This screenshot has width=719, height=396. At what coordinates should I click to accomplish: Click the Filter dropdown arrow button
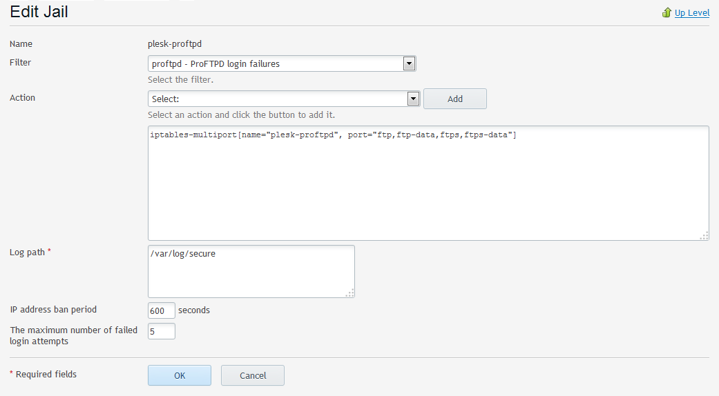point(409,63)
